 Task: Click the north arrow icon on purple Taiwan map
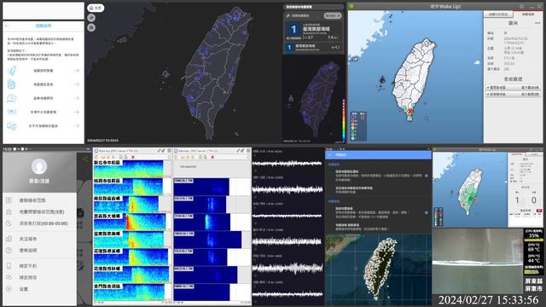click(x=291, y=99)
